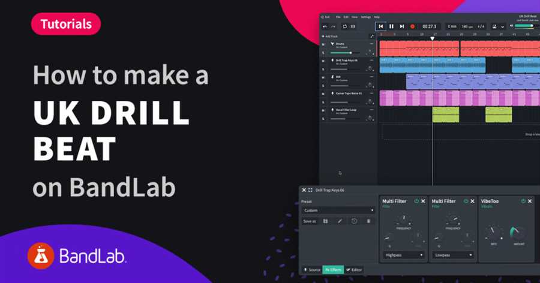Mute the Drums track
Viewport: 540px width, 283px height.
323,44
